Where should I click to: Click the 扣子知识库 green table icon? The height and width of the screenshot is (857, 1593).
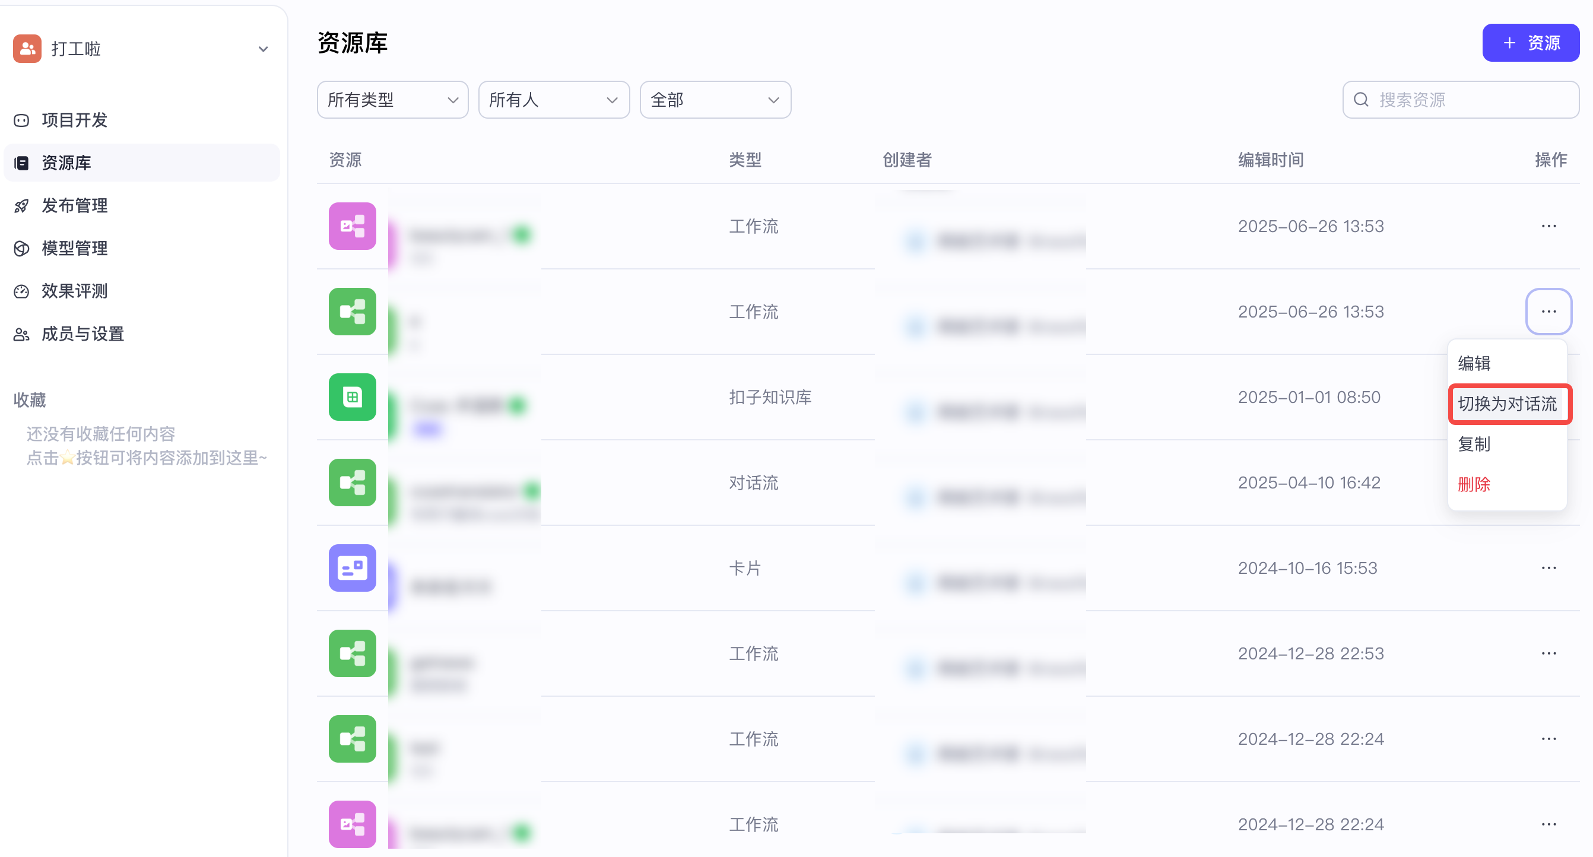click(x=352, y=397)
